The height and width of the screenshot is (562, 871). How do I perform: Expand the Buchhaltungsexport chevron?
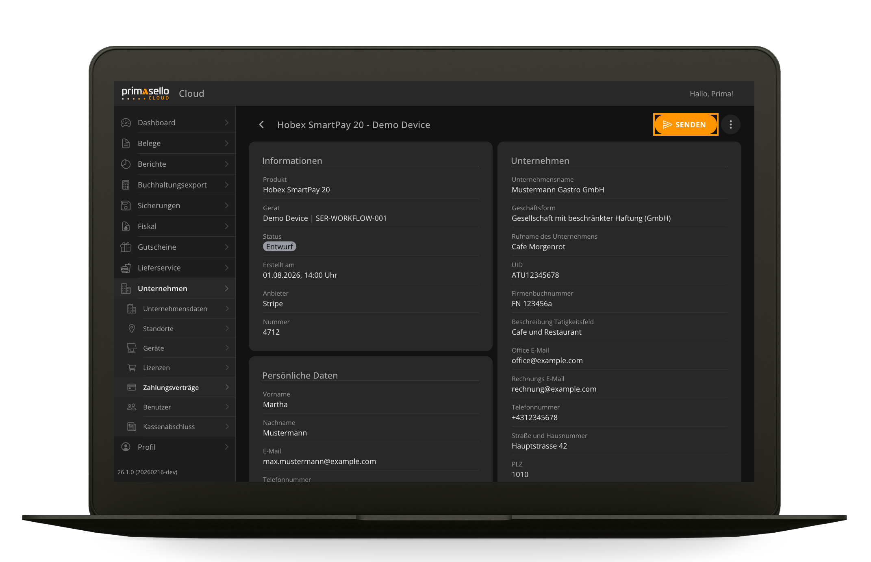coord(227,185)
